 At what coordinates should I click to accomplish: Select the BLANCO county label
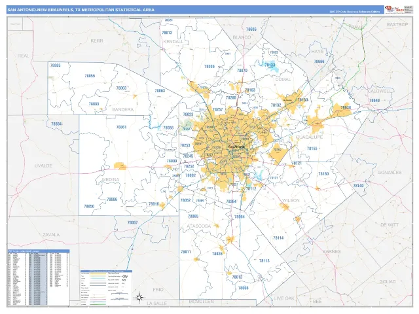(242, 37)
